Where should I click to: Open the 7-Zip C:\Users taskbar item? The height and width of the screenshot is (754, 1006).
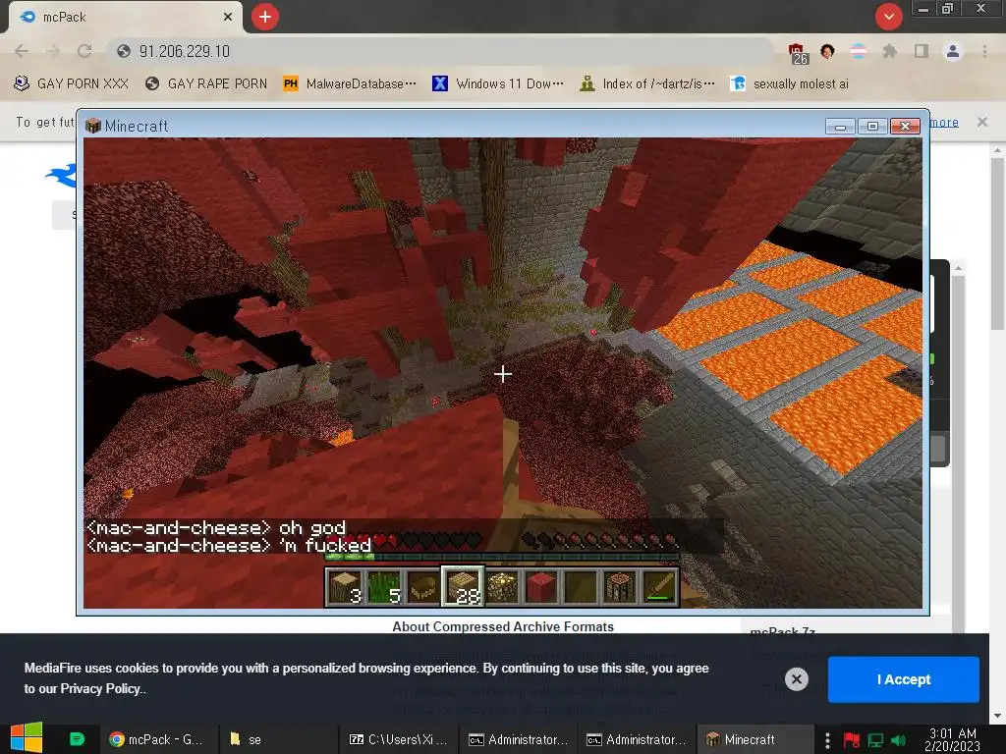[398, 739]
